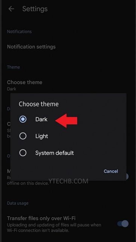Click the red arrow pointing at Dark
Viewport: 136px width, 242px height.
[66, 120]
